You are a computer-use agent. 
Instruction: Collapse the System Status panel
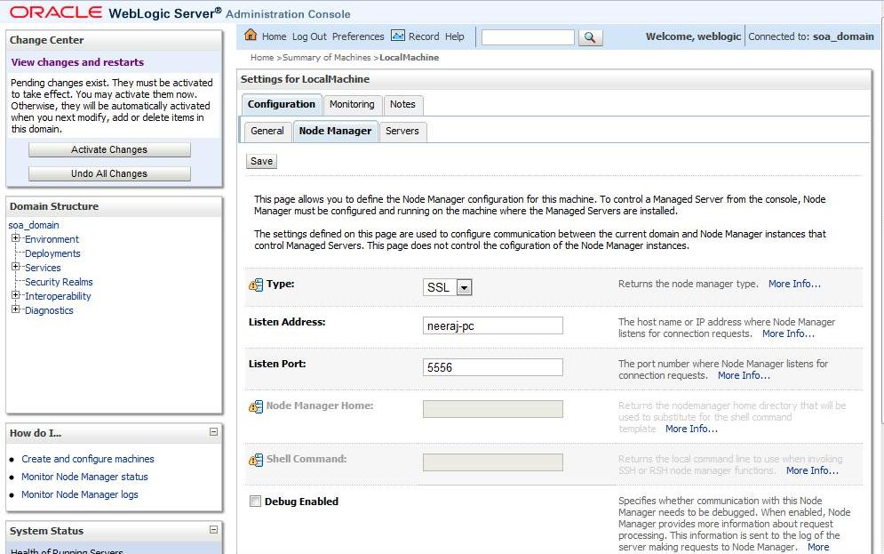(x=213, y=529)
